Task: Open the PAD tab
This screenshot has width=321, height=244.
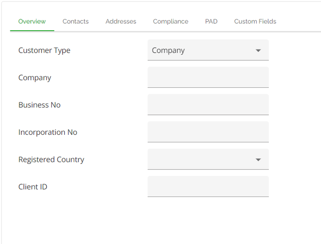Action: (211, 21)
